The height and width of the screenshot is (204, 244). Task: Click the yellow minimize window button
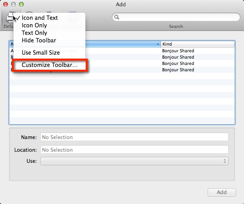(13, 4)
